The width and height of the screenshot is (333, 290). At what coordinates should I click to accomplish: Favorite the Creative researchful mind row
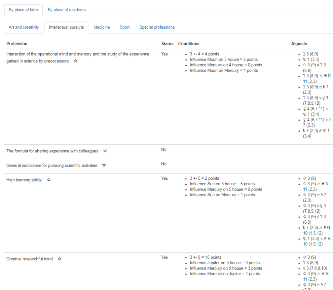tap(60, 259)
